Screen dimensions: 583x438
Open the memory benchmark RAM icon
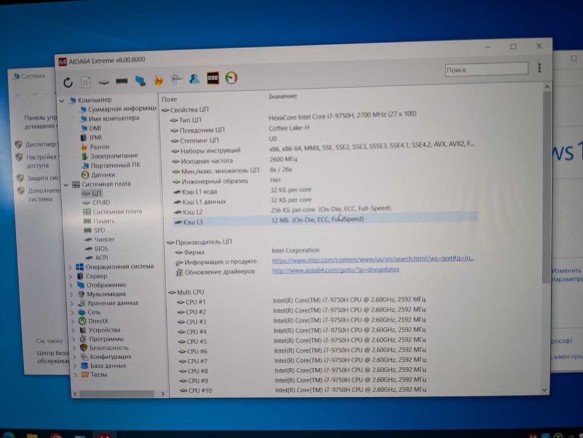click(122, 81)
